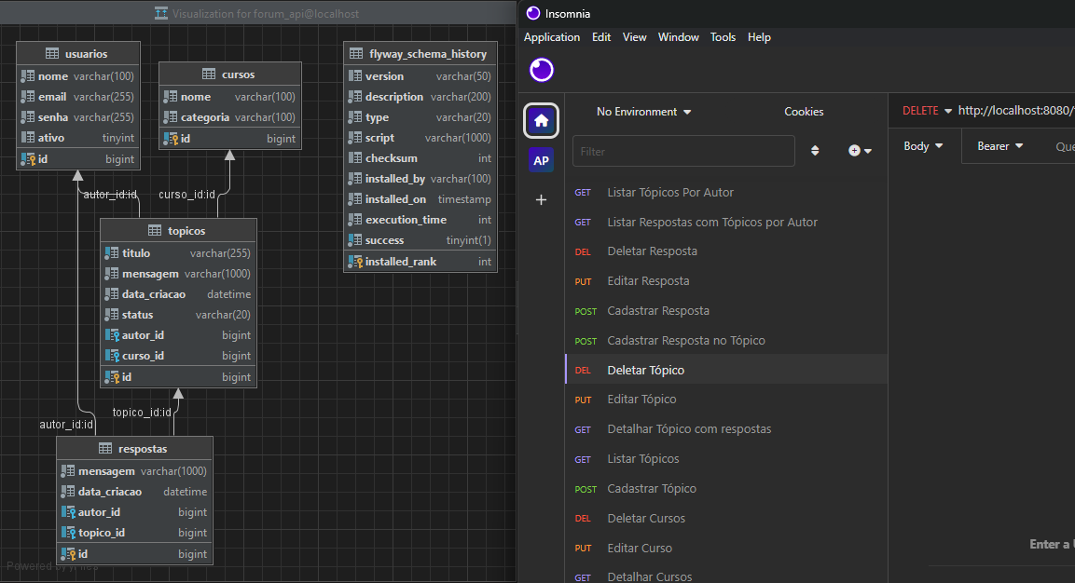
Task: Open the Body type dropdown
Action: (923, 145)
